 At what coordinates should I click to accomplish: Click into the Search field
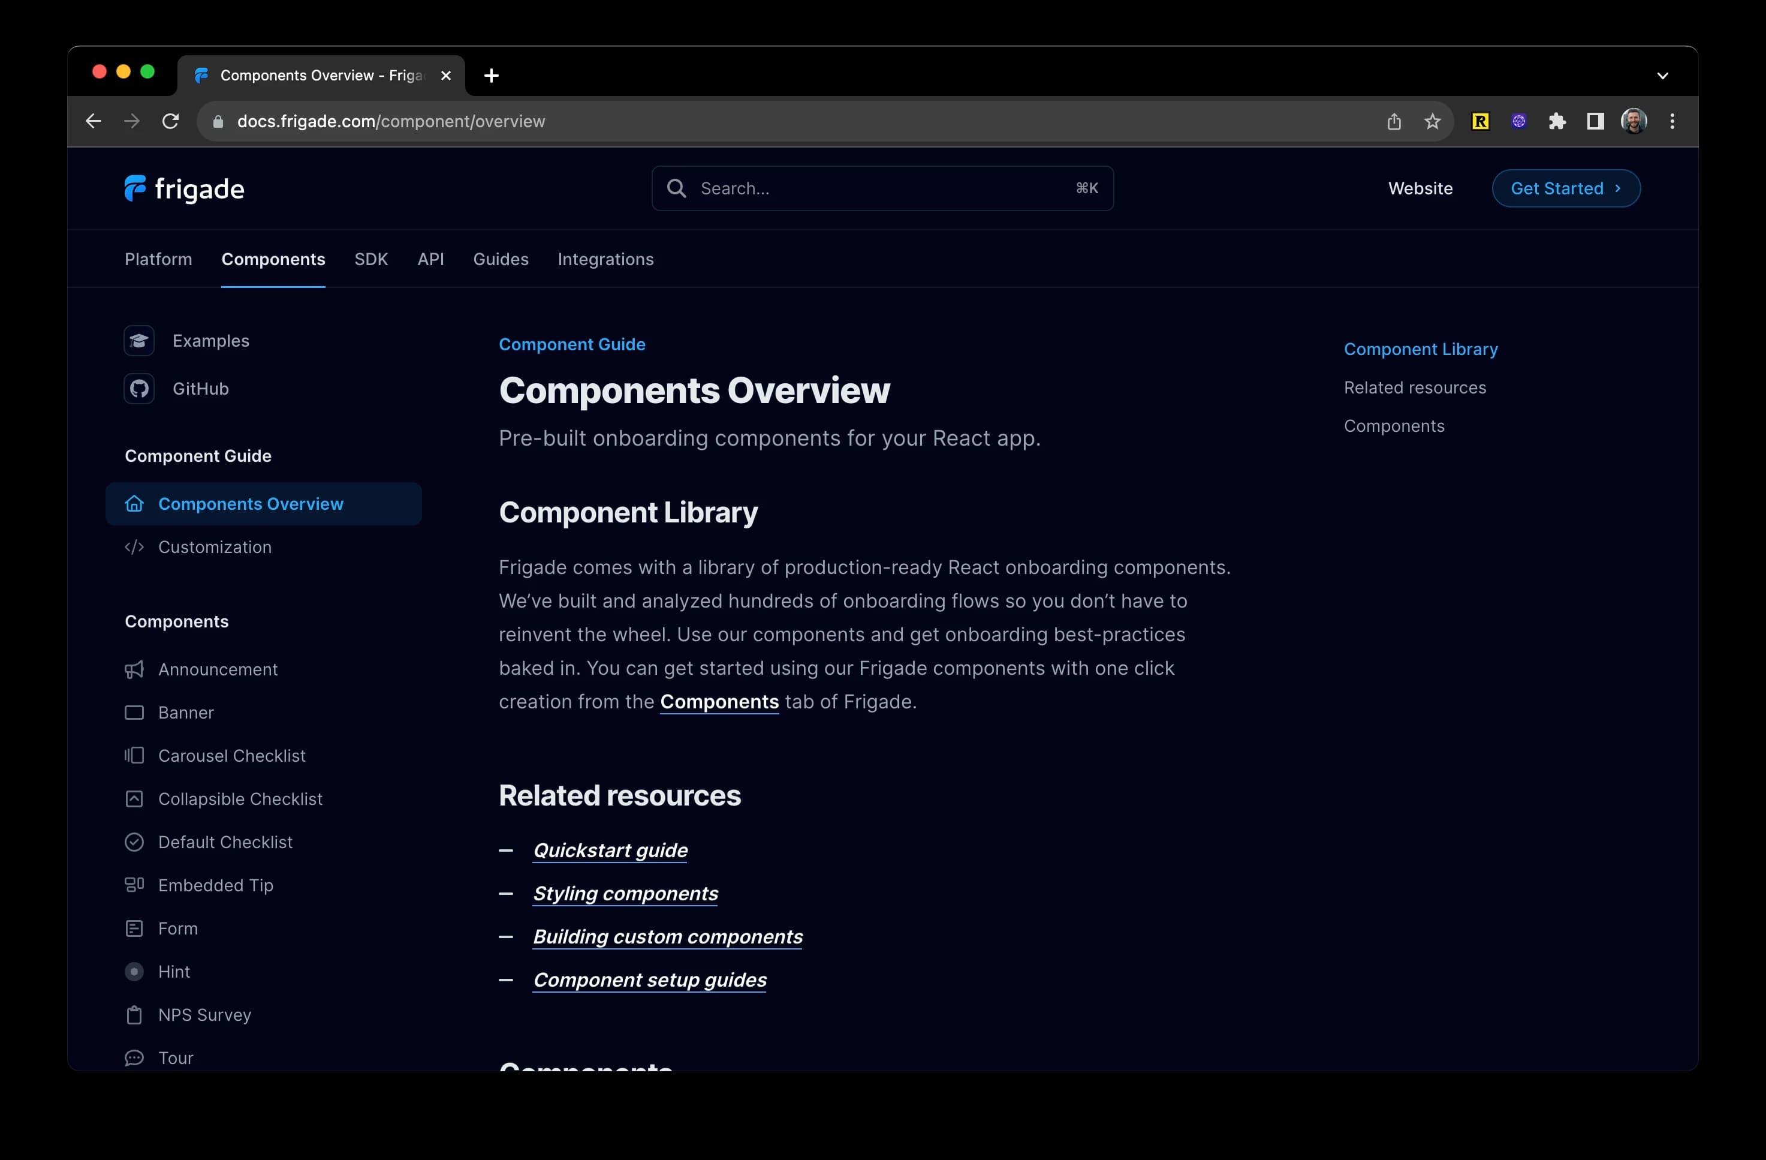tap(882, 188)
